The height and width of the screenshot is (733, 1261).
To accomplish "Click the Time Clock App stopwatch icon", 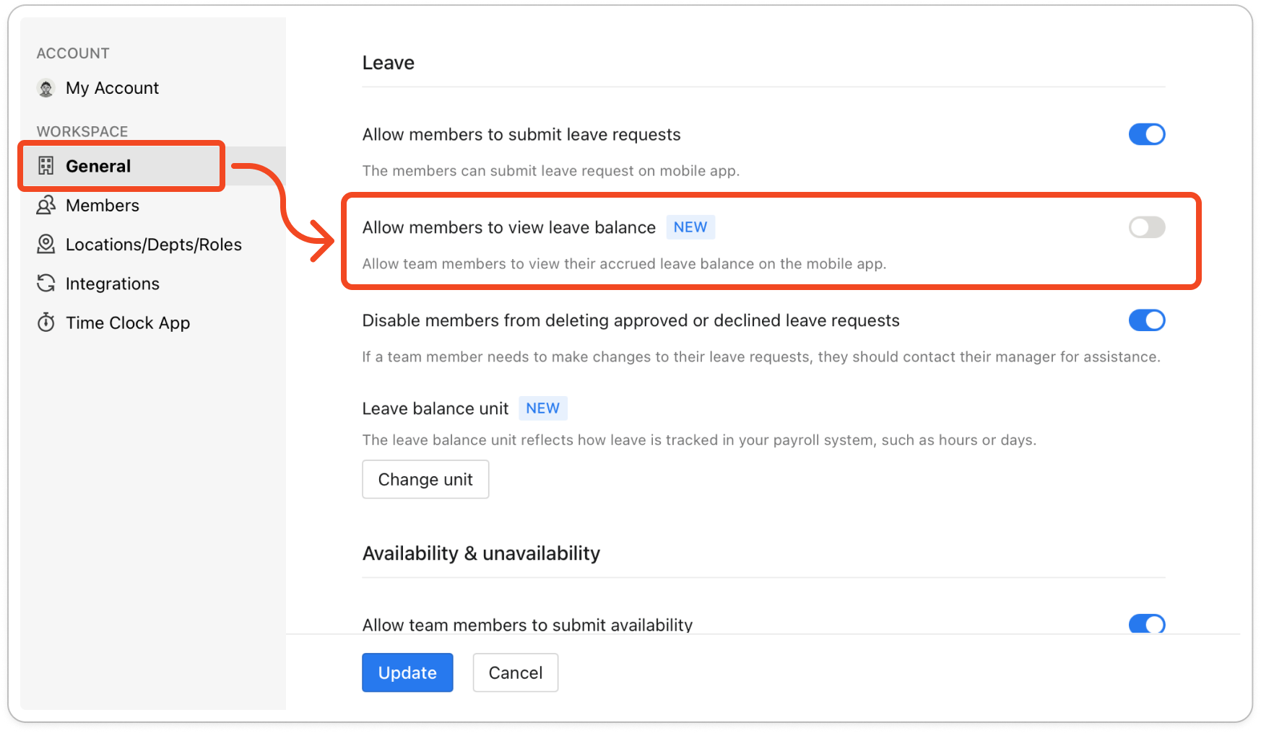I will click(x=46, y=322).
